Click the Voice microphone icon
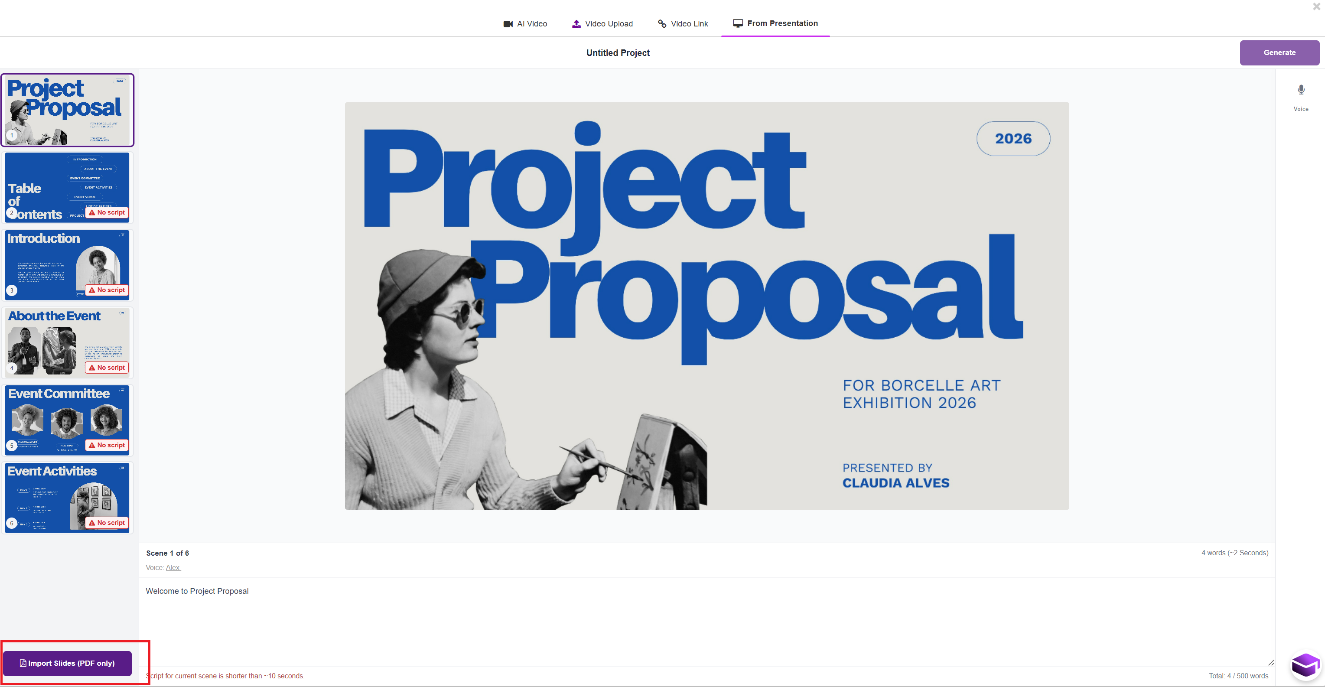 pos(1301,90)
